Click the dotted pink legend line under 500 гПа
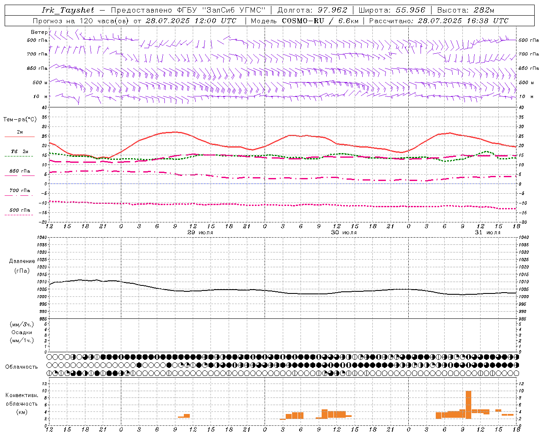 [19, 215]
